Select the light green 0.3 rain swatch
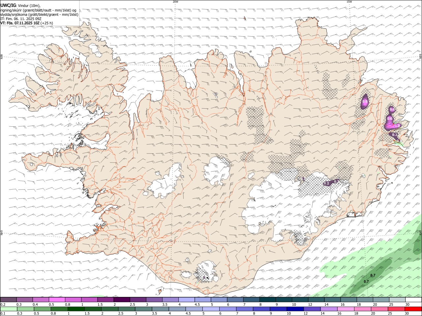 point(26,309)
